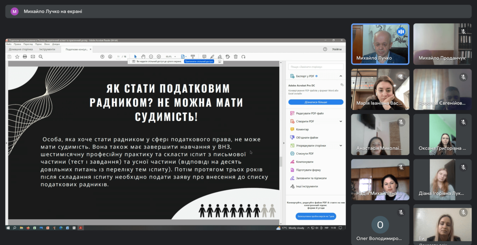The width and height of the screenshot is (477, 245).
Task: Open Об'єднати файли tool
Action: coord(304,138)
